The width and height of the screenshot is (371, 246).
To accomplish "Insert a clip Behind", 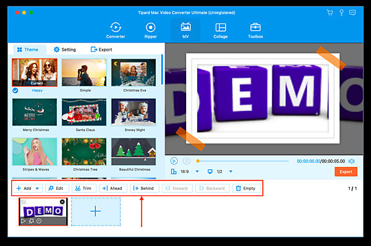I will (x=144, y=189).
